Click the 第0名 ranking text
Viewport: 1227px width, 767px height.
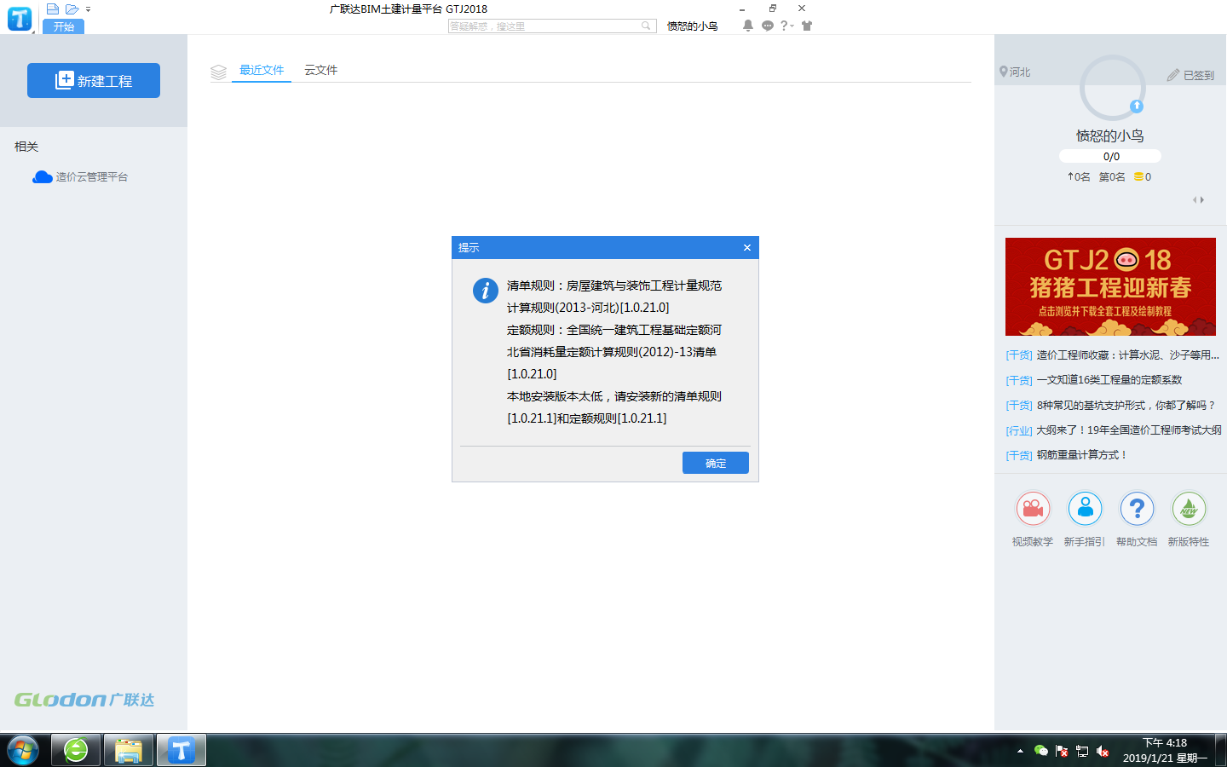pos(1112,177)
